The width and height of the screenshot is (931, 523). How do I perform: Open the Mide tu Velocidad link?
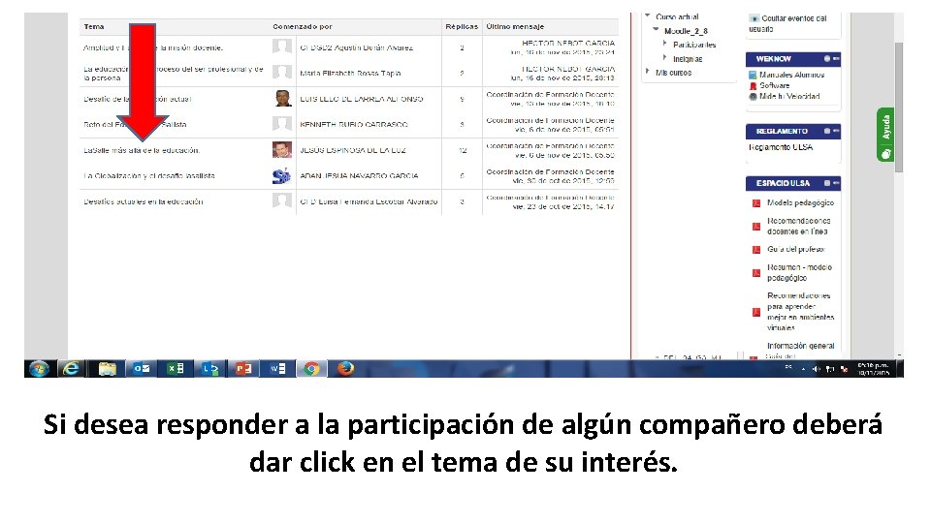click(789, 96)
